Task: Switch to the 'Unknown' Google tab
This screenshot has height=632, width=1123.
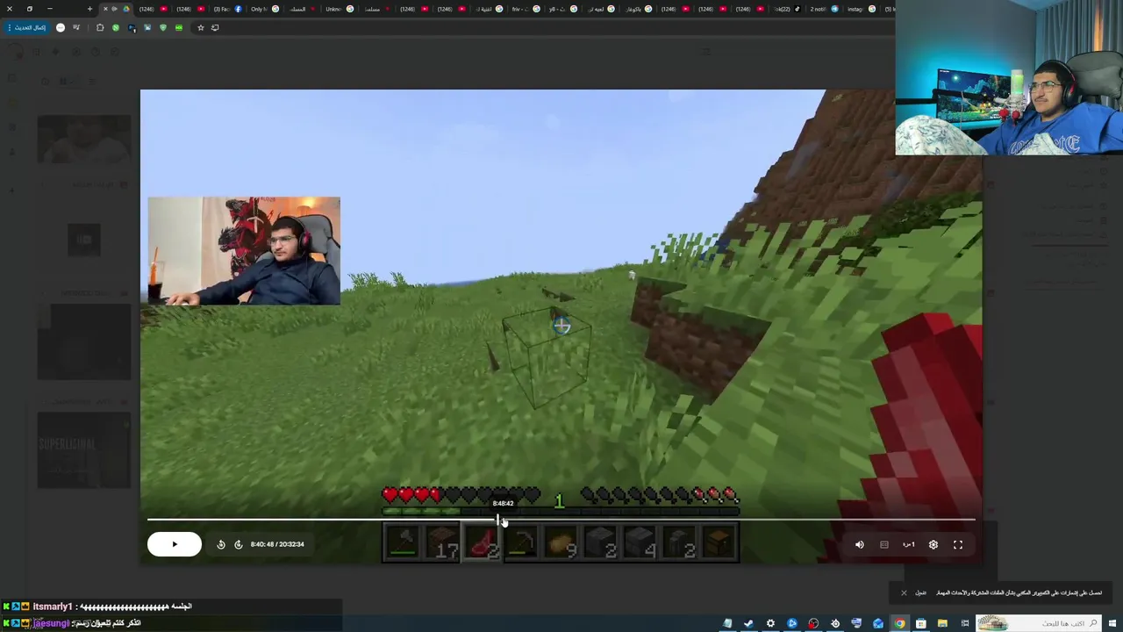Action: click(x=339, y=9)
